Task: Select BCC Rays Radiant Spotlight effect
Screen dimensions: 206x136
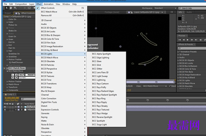Action: click(106, 95)
